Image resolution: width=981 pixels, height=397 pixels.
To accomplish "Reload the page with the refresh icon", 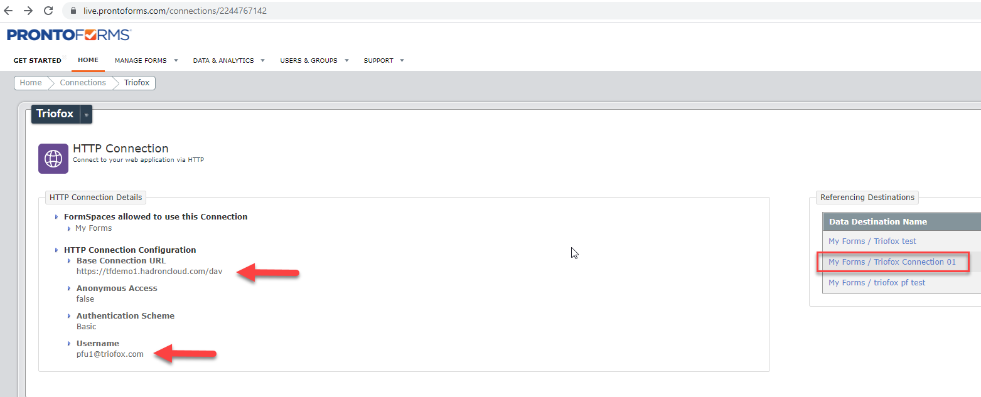I will tap(48, 11).
